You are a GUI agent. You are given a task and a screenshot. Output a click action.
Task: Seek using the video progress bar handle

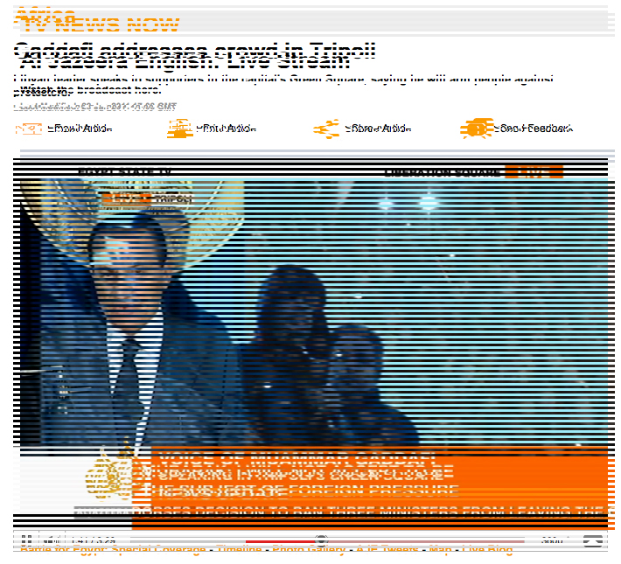[321, 540]
